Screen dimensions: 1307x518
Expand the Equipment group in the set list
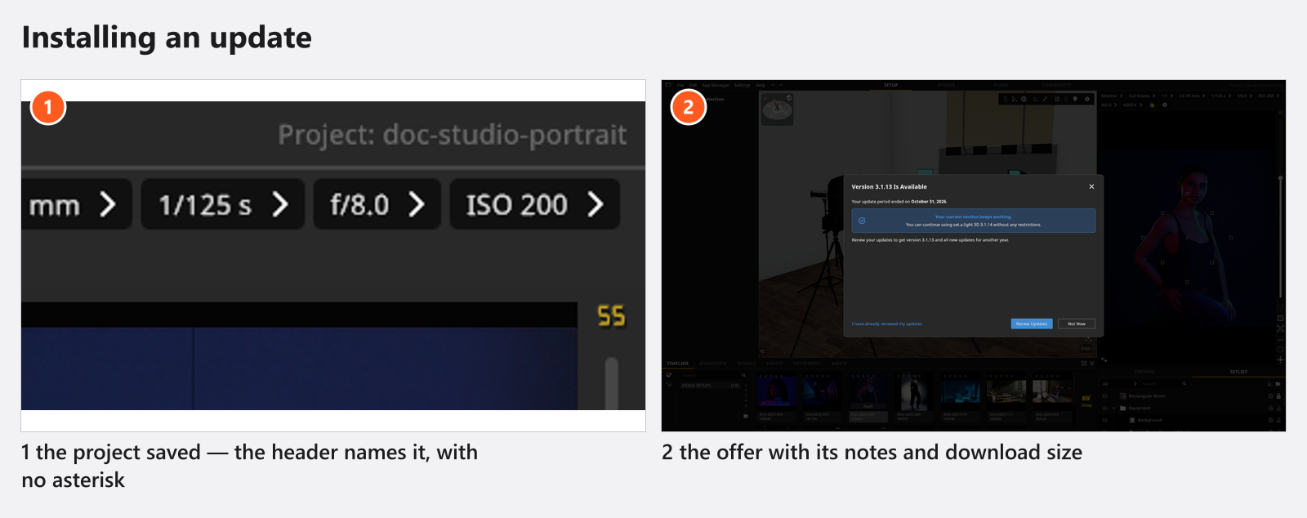(1113, 408)
